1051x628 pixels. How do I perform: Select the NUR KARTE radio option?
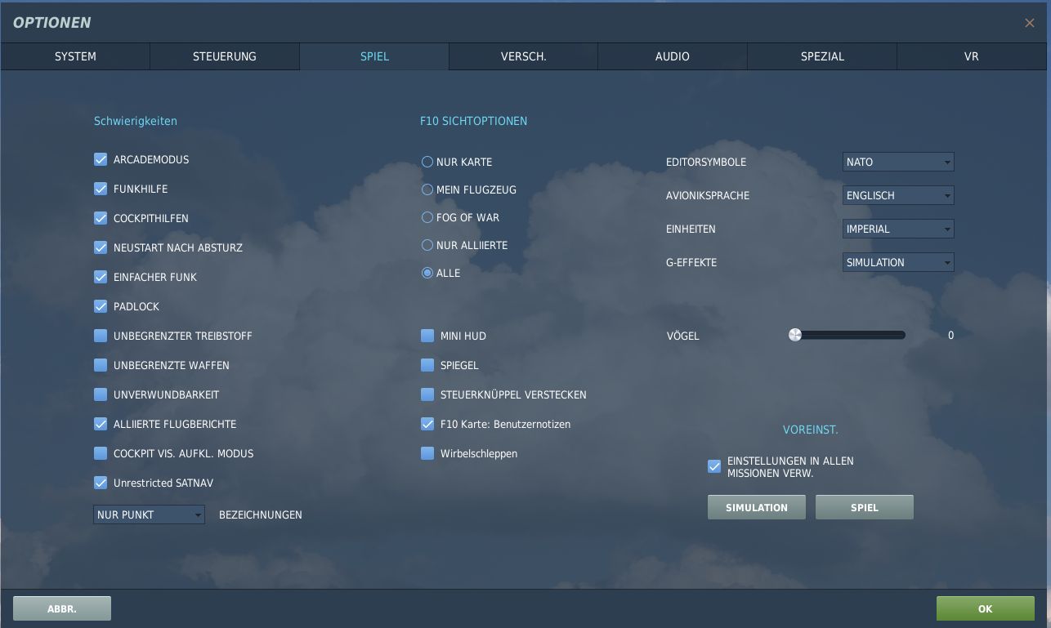coord(427,162)
